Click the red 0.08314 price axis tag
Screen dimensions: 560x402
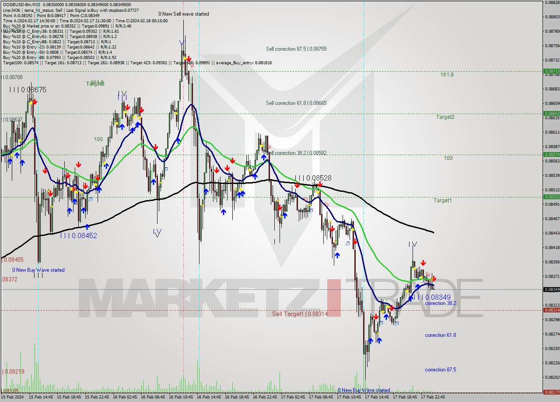point(551,310)
